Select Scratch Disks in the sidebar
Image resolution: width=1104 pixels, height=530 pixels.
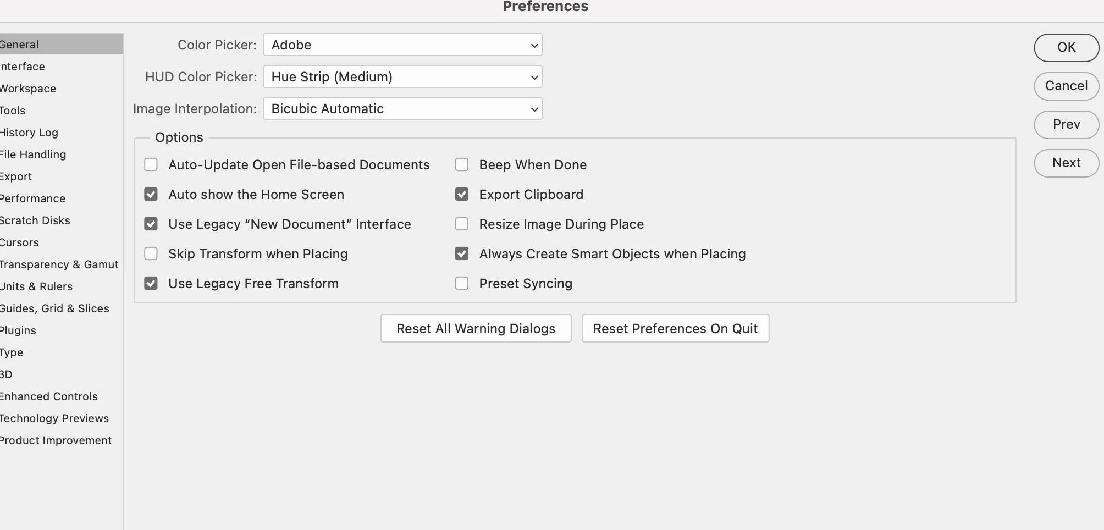(x=35, y=220)
